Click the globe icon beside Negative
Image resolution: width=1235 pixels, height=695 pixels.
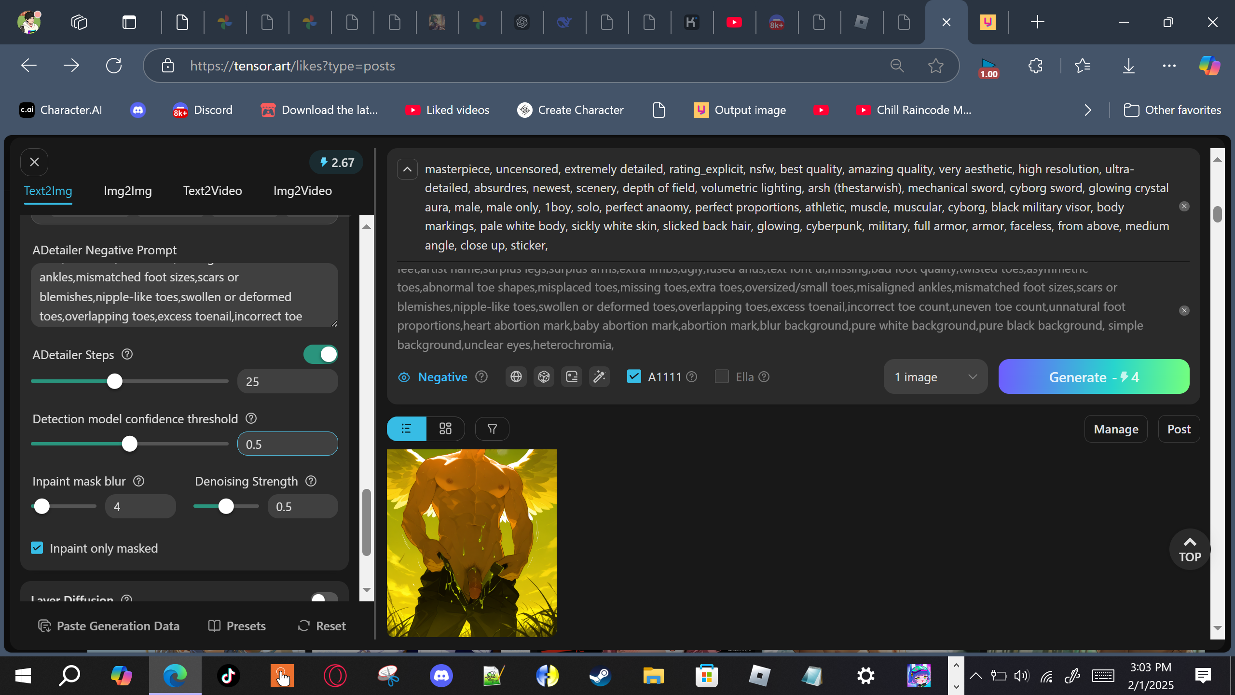pyautogui.click(x=516, y=377)
